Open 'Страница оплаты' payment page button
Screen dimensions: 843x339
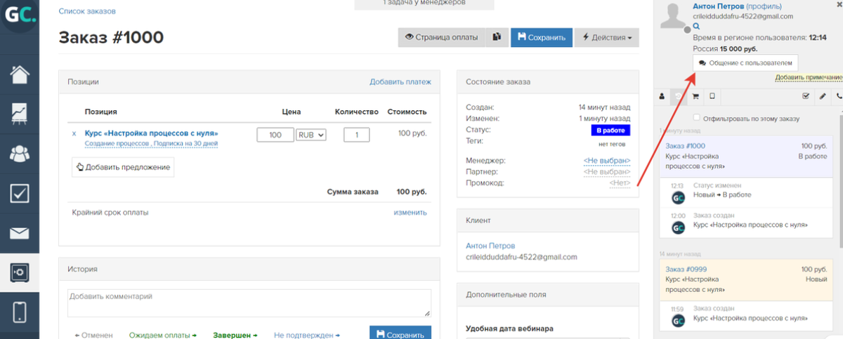442,37
